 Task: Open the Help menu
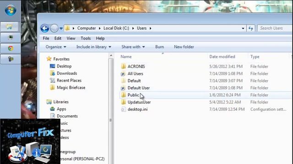100,38
